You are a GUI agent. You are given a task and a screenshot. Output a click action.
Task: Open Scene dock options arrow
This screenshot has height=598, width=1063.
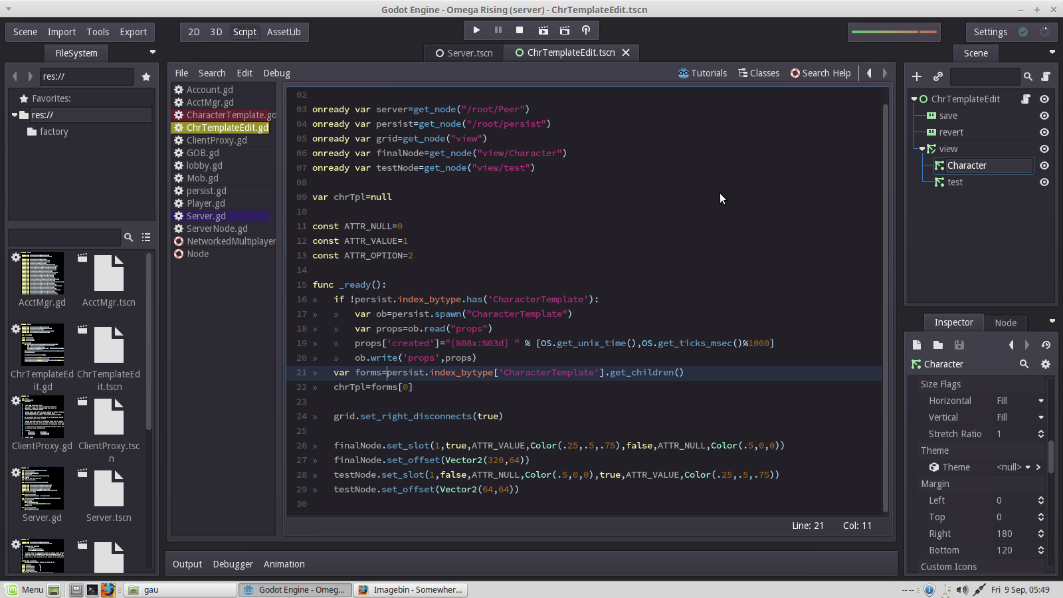coord(1052,52)
